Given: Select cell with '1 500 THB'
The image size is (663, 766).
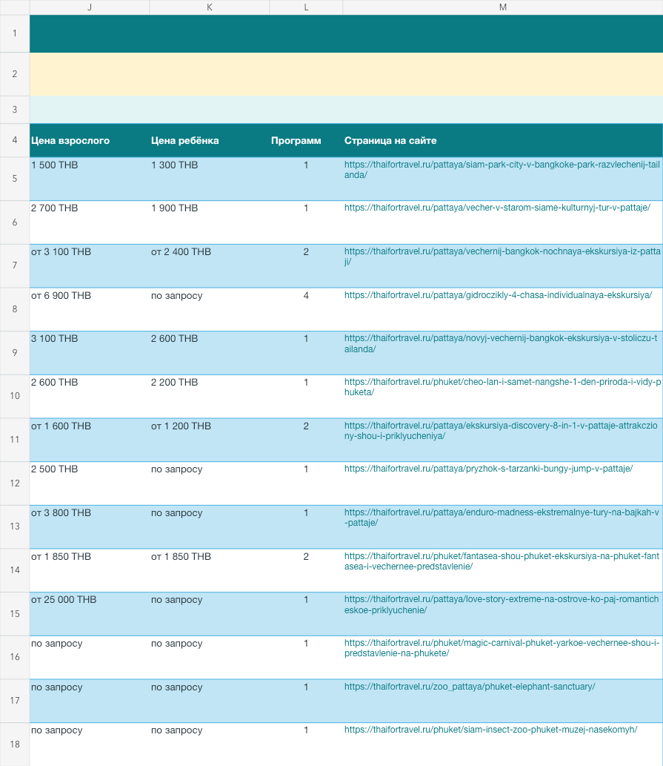Looking at the screenshot, I should pos(90,179).
